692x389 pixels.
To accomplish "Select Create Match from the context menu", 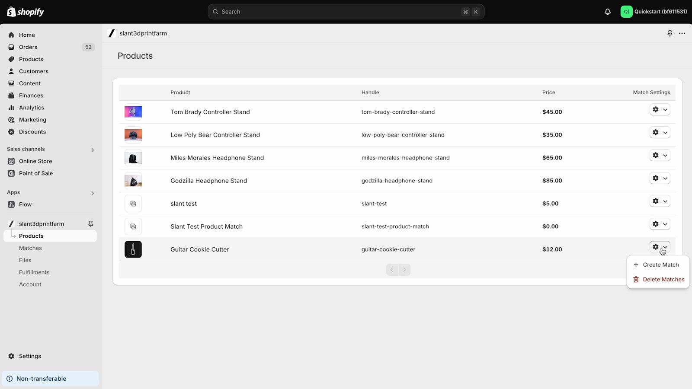I will [x=661, y=265].
